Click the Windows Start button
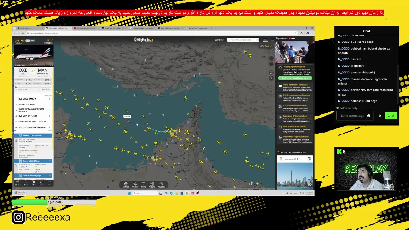Viewport: 409px width, 230px height. click(129, 193)
